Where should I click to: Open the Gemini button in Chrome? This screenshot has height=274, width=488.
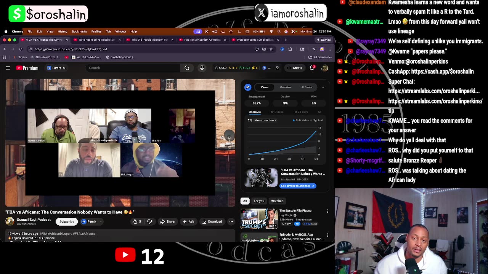pyautogui.click(x=324, y=40)
